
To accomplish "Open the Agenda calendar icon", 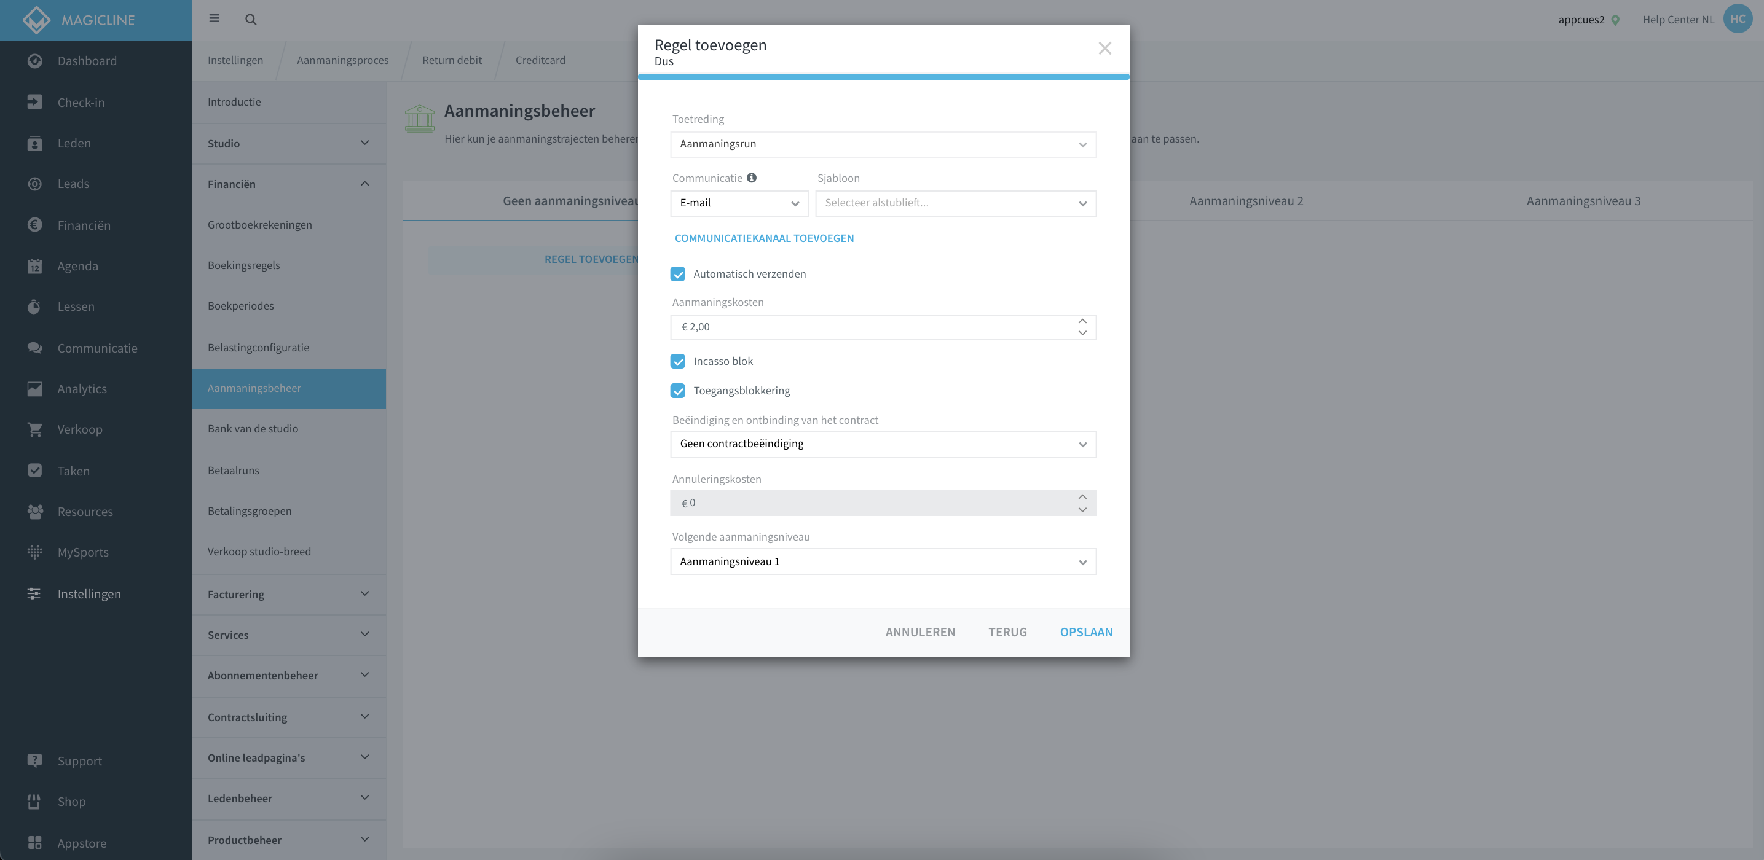I will (x=35, y=266).
